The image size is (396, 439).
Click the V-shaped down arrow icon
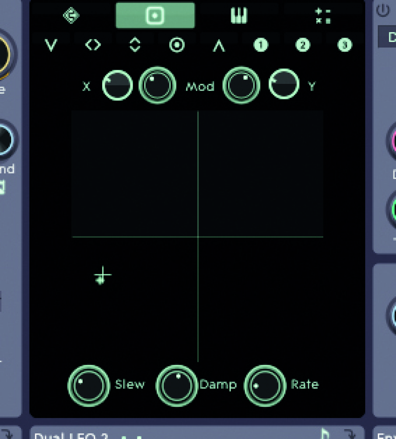pos(51,45)
